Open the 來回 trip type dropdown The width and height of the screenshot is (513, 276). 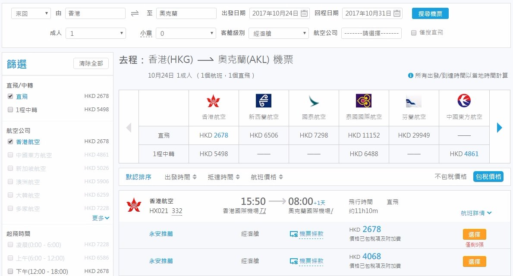point(31,13)
